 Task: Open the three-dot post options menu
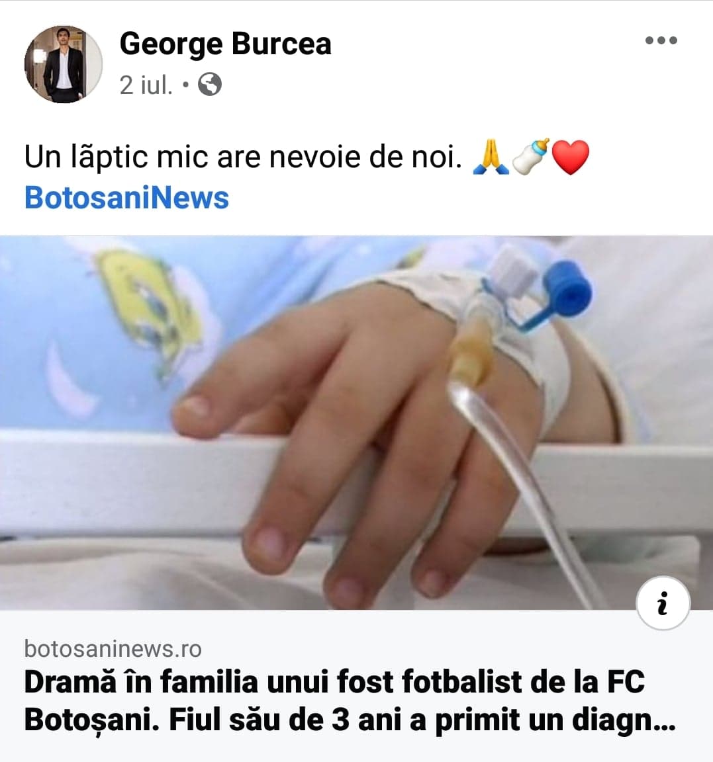pyautogui.click(x=661, y=40)
